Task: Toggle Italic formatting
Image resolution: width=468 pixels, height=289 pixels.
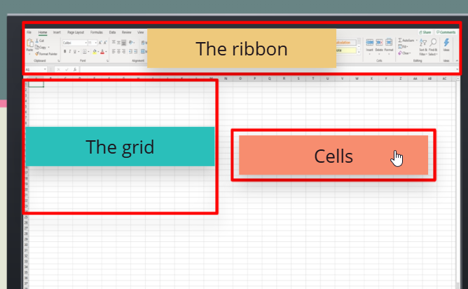Action: coord(69,51)
